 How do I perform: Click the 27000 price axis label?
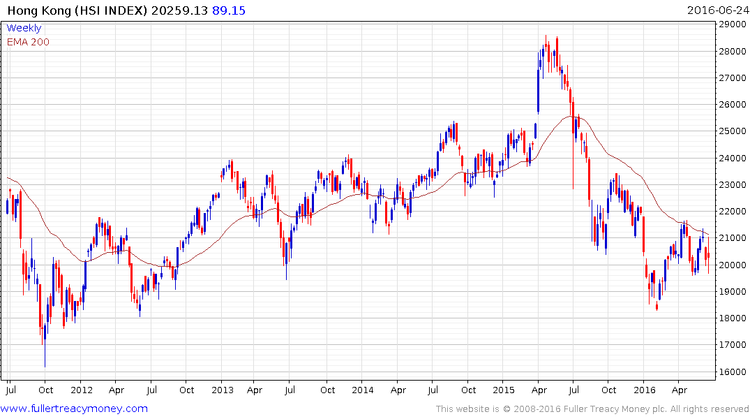point(733,78)
